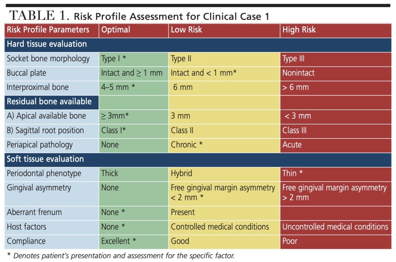
Task: Click the 'Soft tissue evaluation' section row
Action: 46,159
